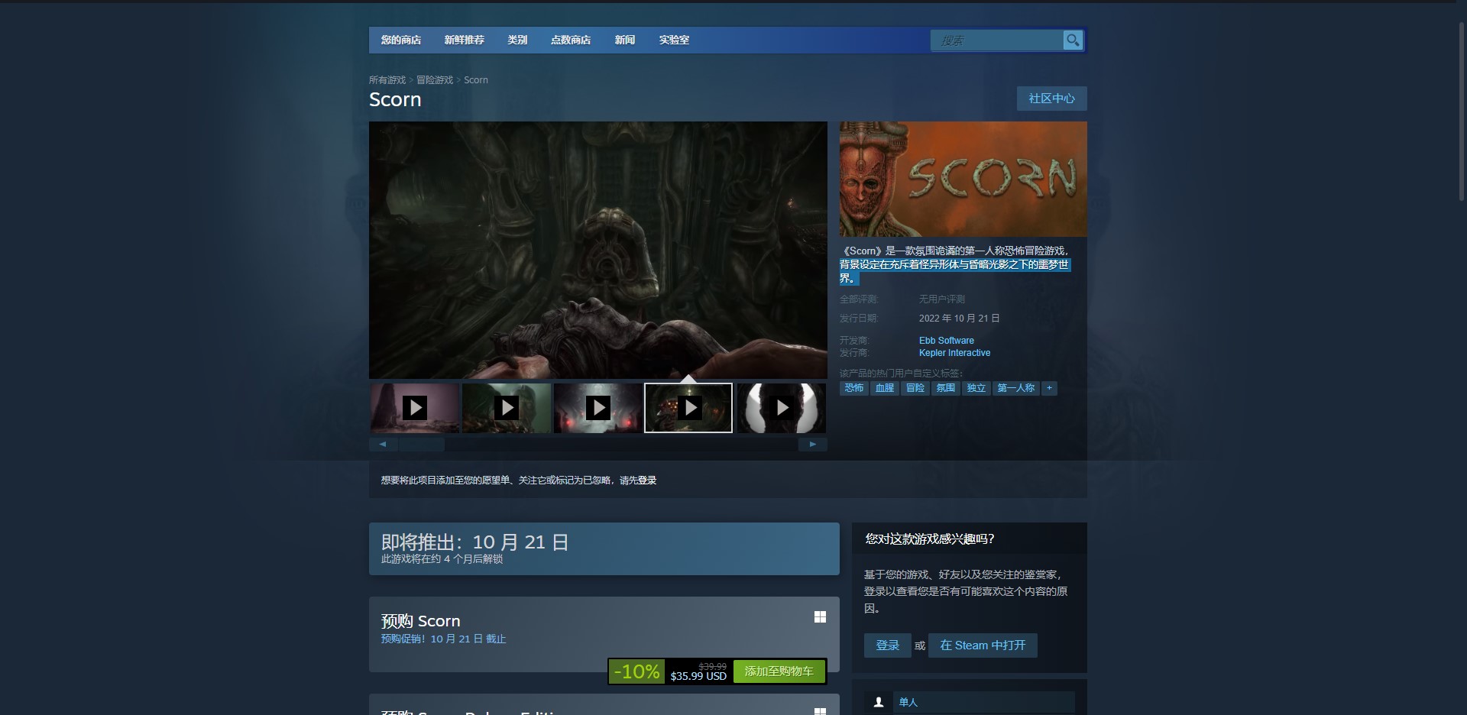Open the 新闻 tab
This screenshot has height=715, width=1467.
tap(625, 40)
